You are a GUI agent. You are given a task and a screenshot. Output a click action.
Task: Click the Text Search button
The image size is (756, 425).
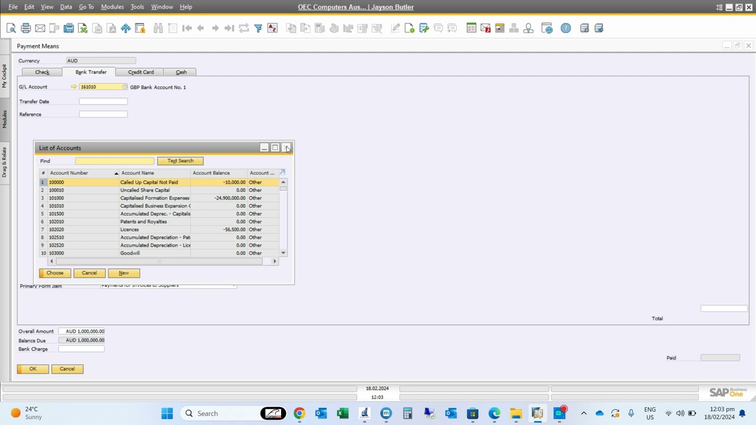pos(180,161)
